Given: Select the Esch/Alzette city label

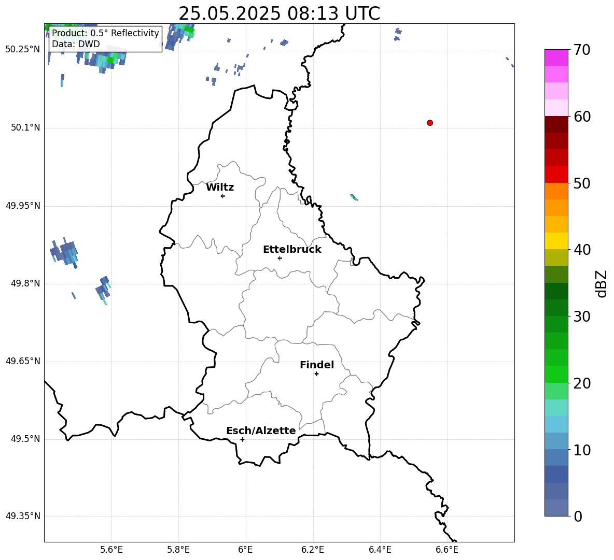Looking at the screenshot, I should point(261,431).
